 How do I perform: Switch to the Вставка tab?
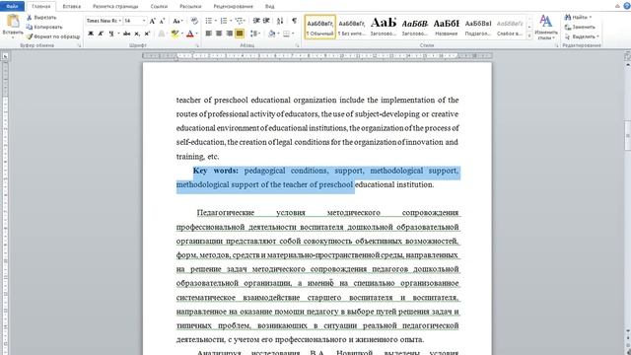pos(72,7)
